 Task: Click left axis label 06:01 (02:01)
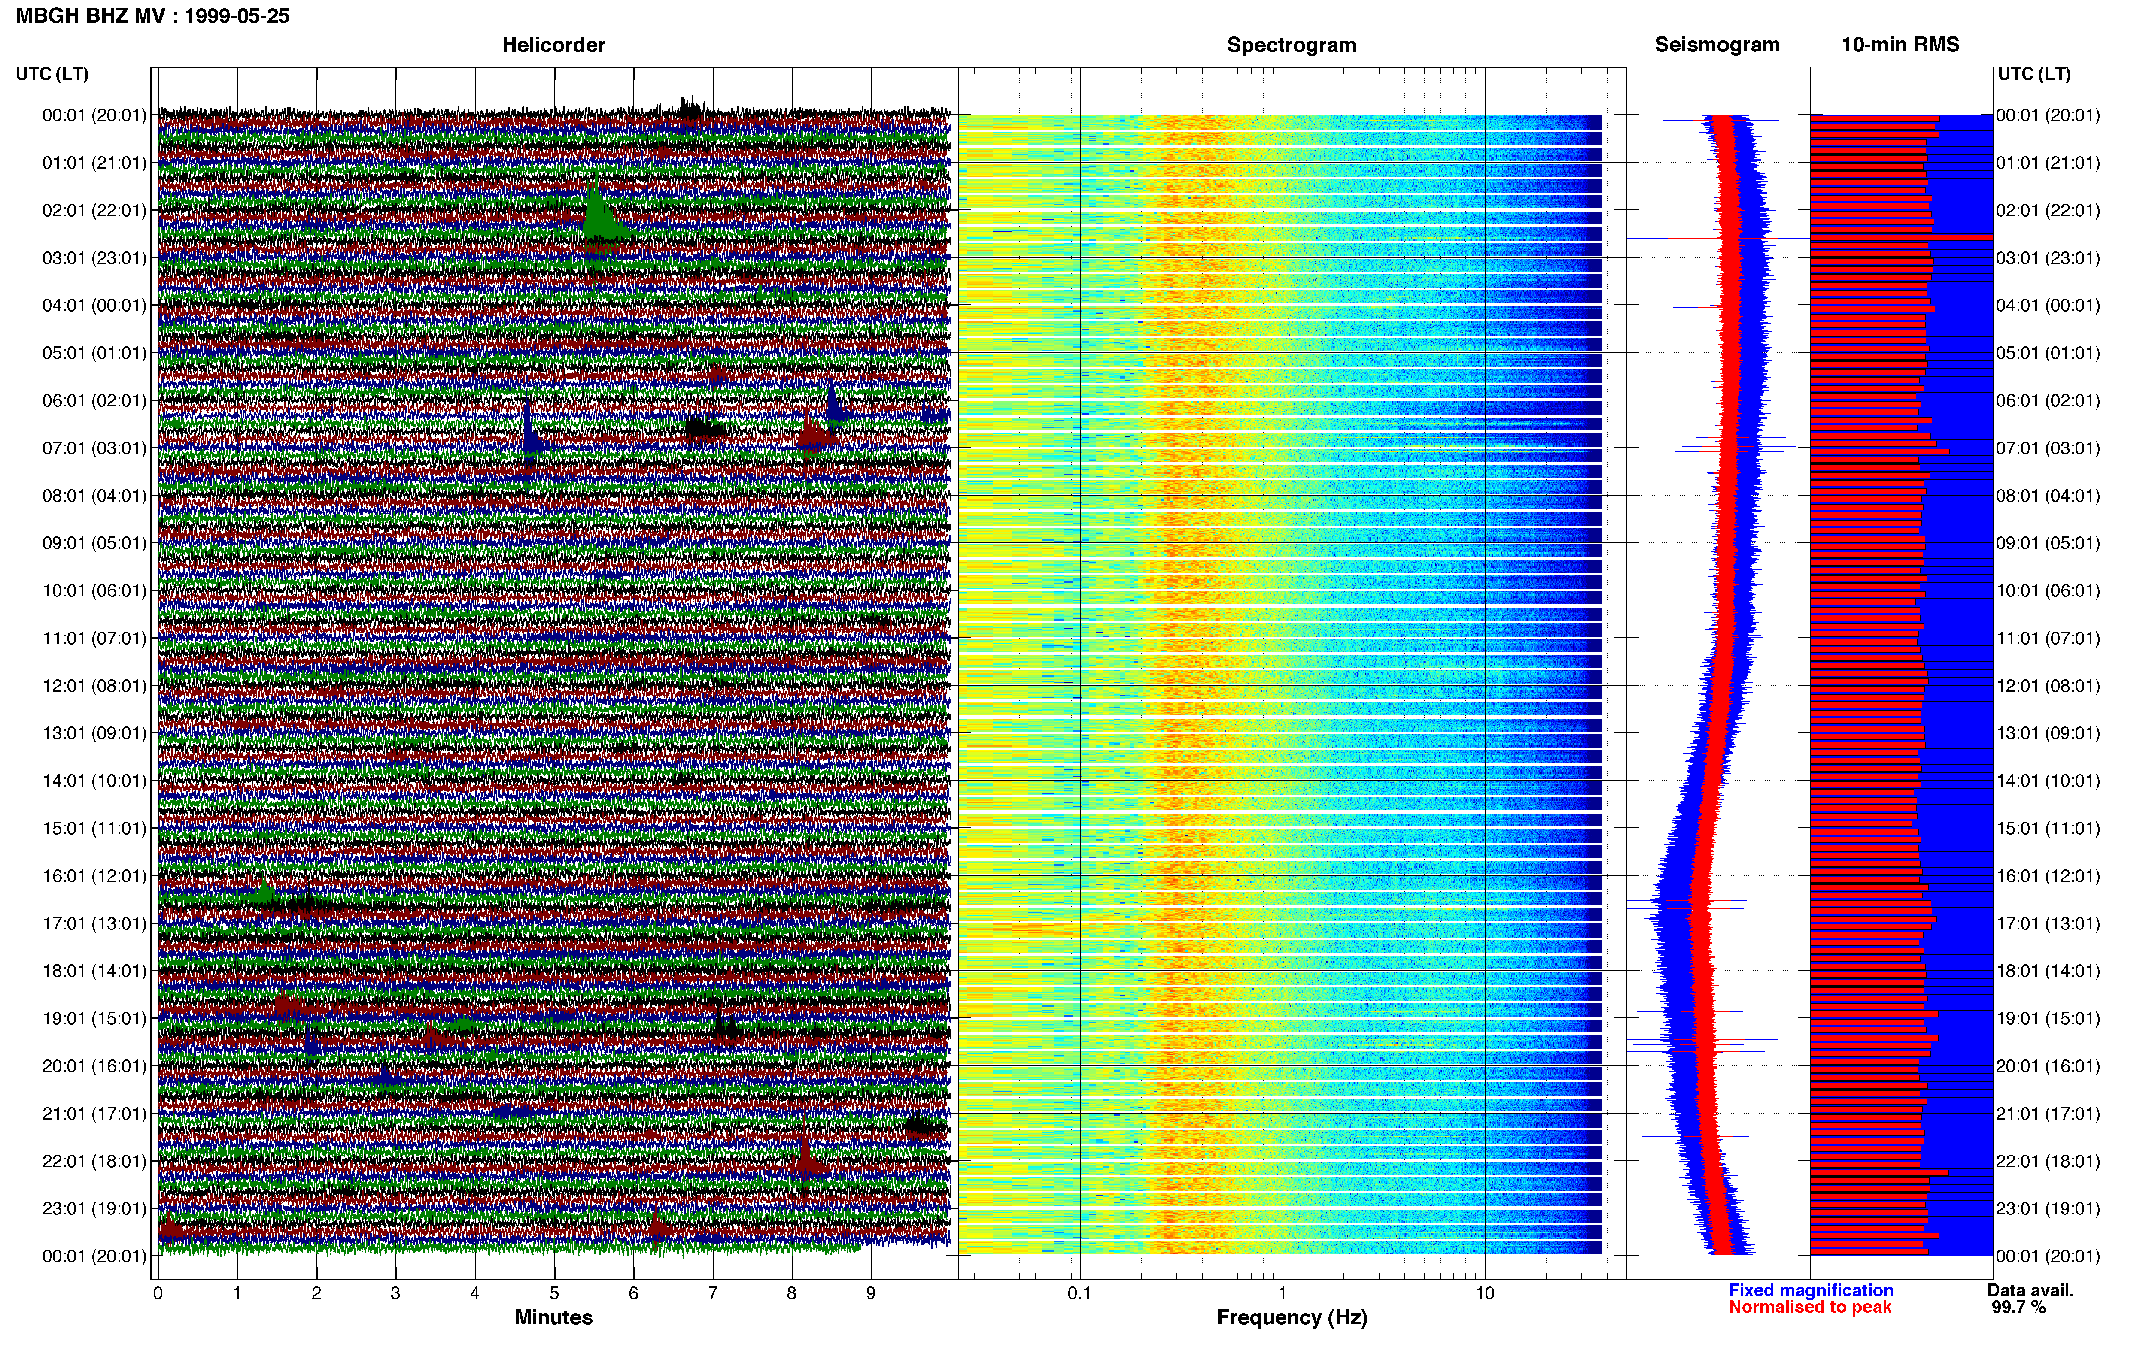coord(94,401)
